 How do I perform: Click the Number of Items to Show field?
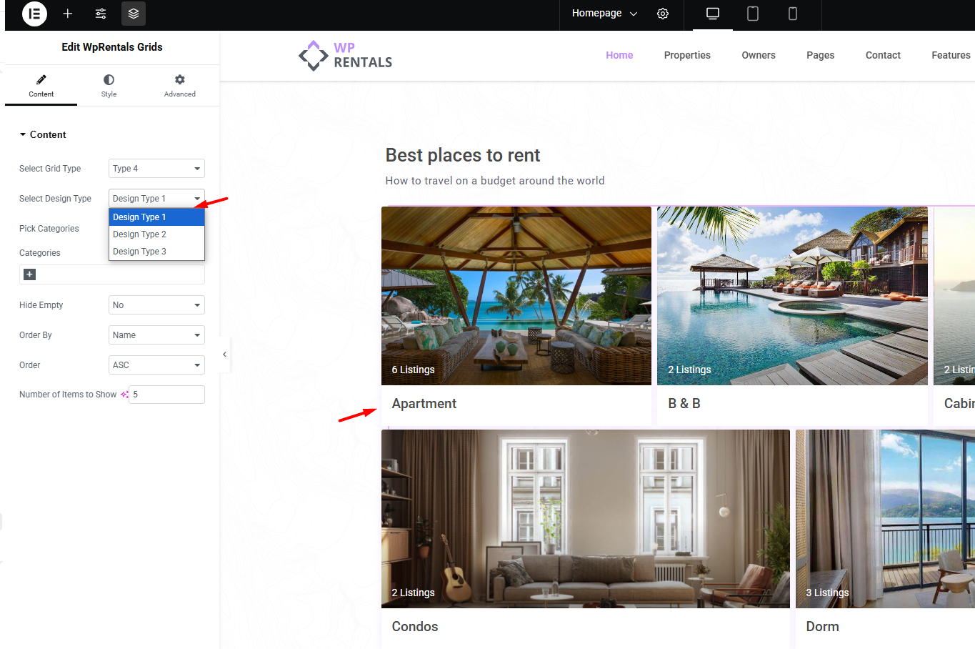tap(167, 395)
